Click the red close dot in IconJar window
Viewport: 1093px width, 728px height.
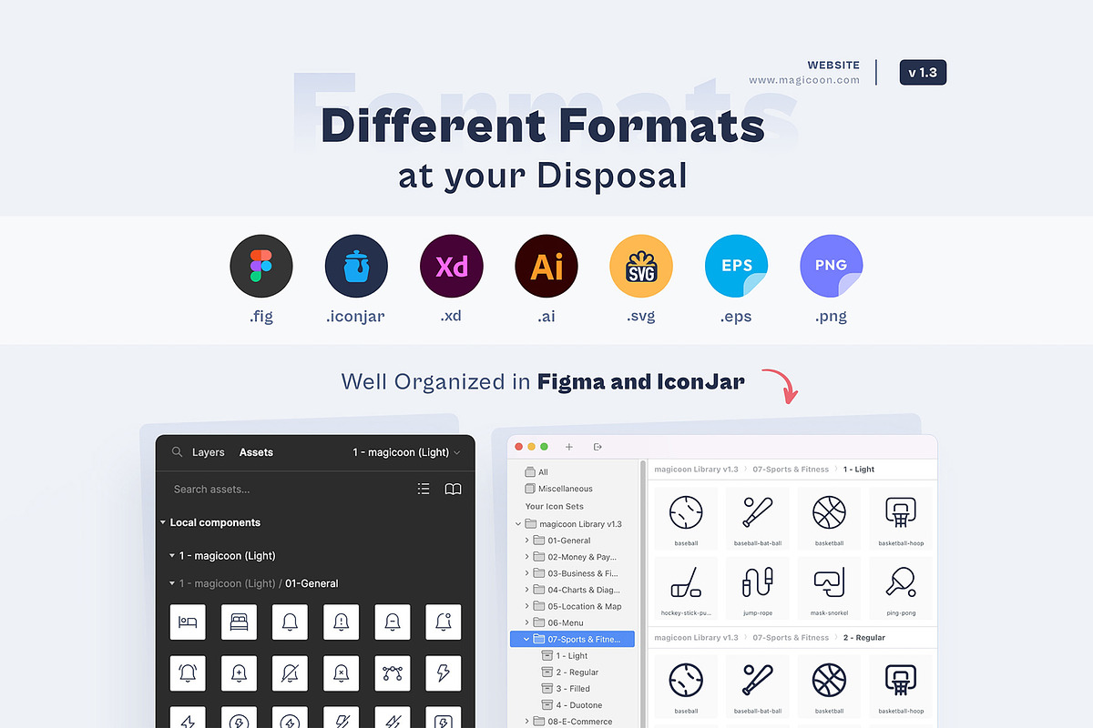[518, 447]
